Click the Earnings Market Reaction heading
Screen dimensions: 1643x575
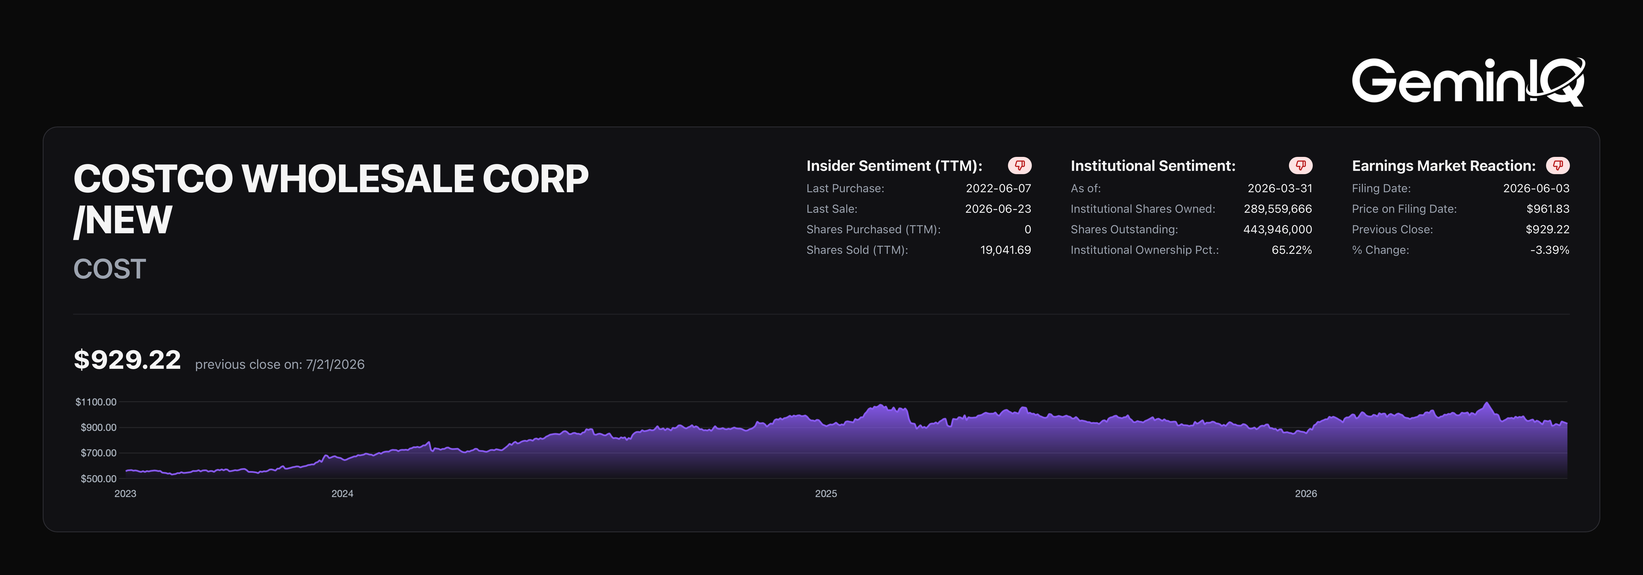1443,166
